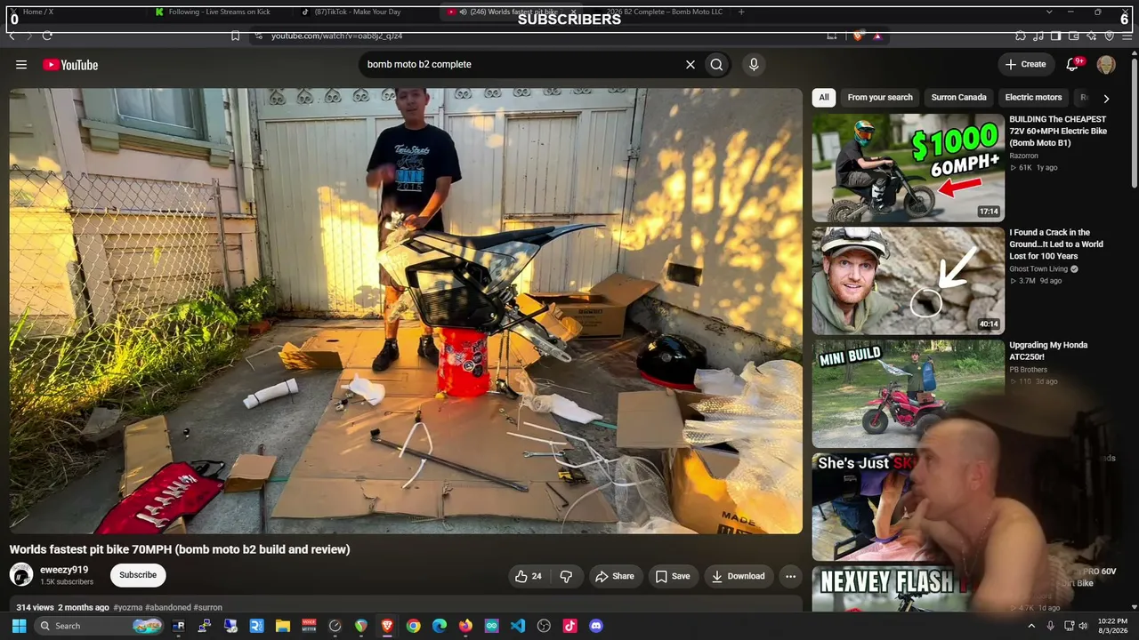Open Arduino IDE from taskbar
This screenshot has width=1139, height=640.
click(x=491, y=626)
